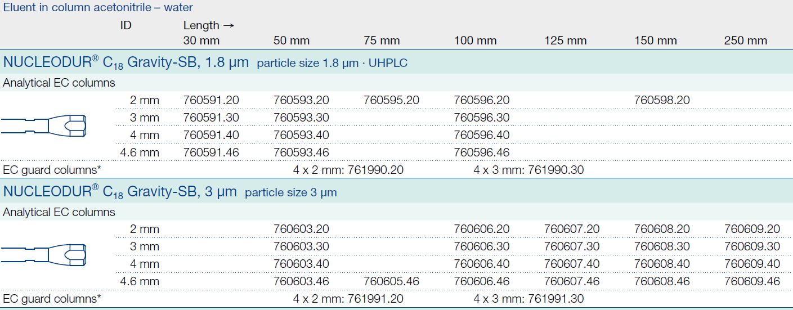Click part number 760595.20
Image resolution: width=793 pixels, height=310 pixels.
click(391, 100)
